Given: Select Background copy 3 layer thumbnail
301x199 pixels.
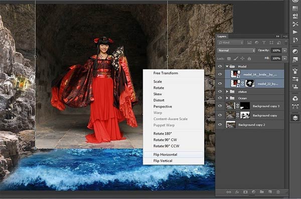Looking at the screenshot, I should (x=230, y=106).
